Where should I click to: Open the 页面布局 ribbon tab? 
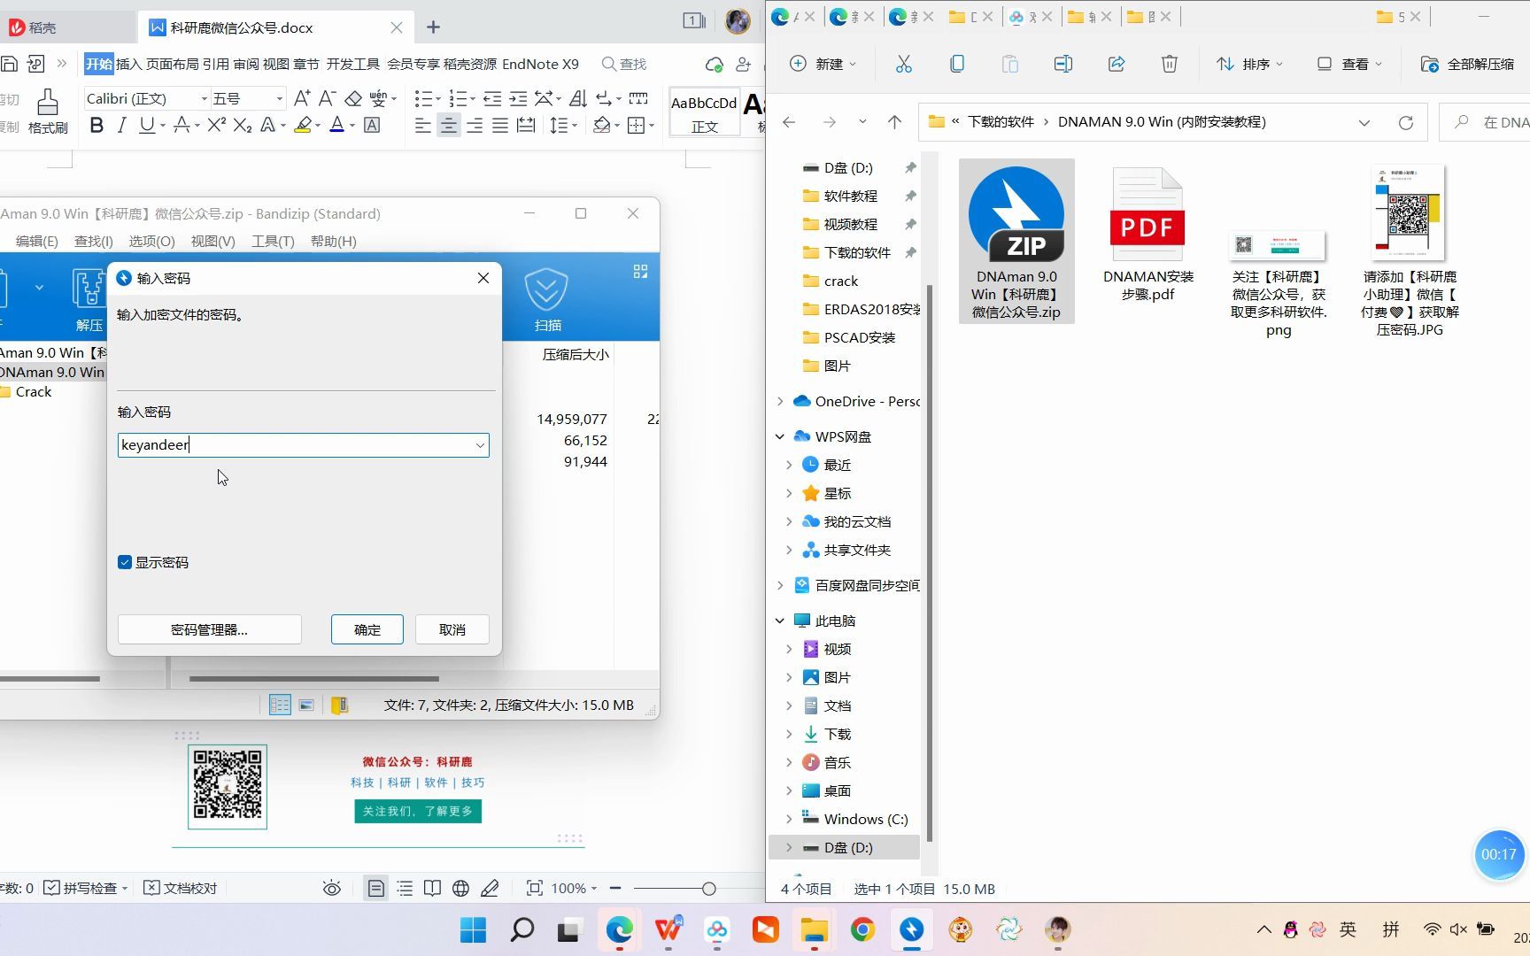[x=172, y=64]
